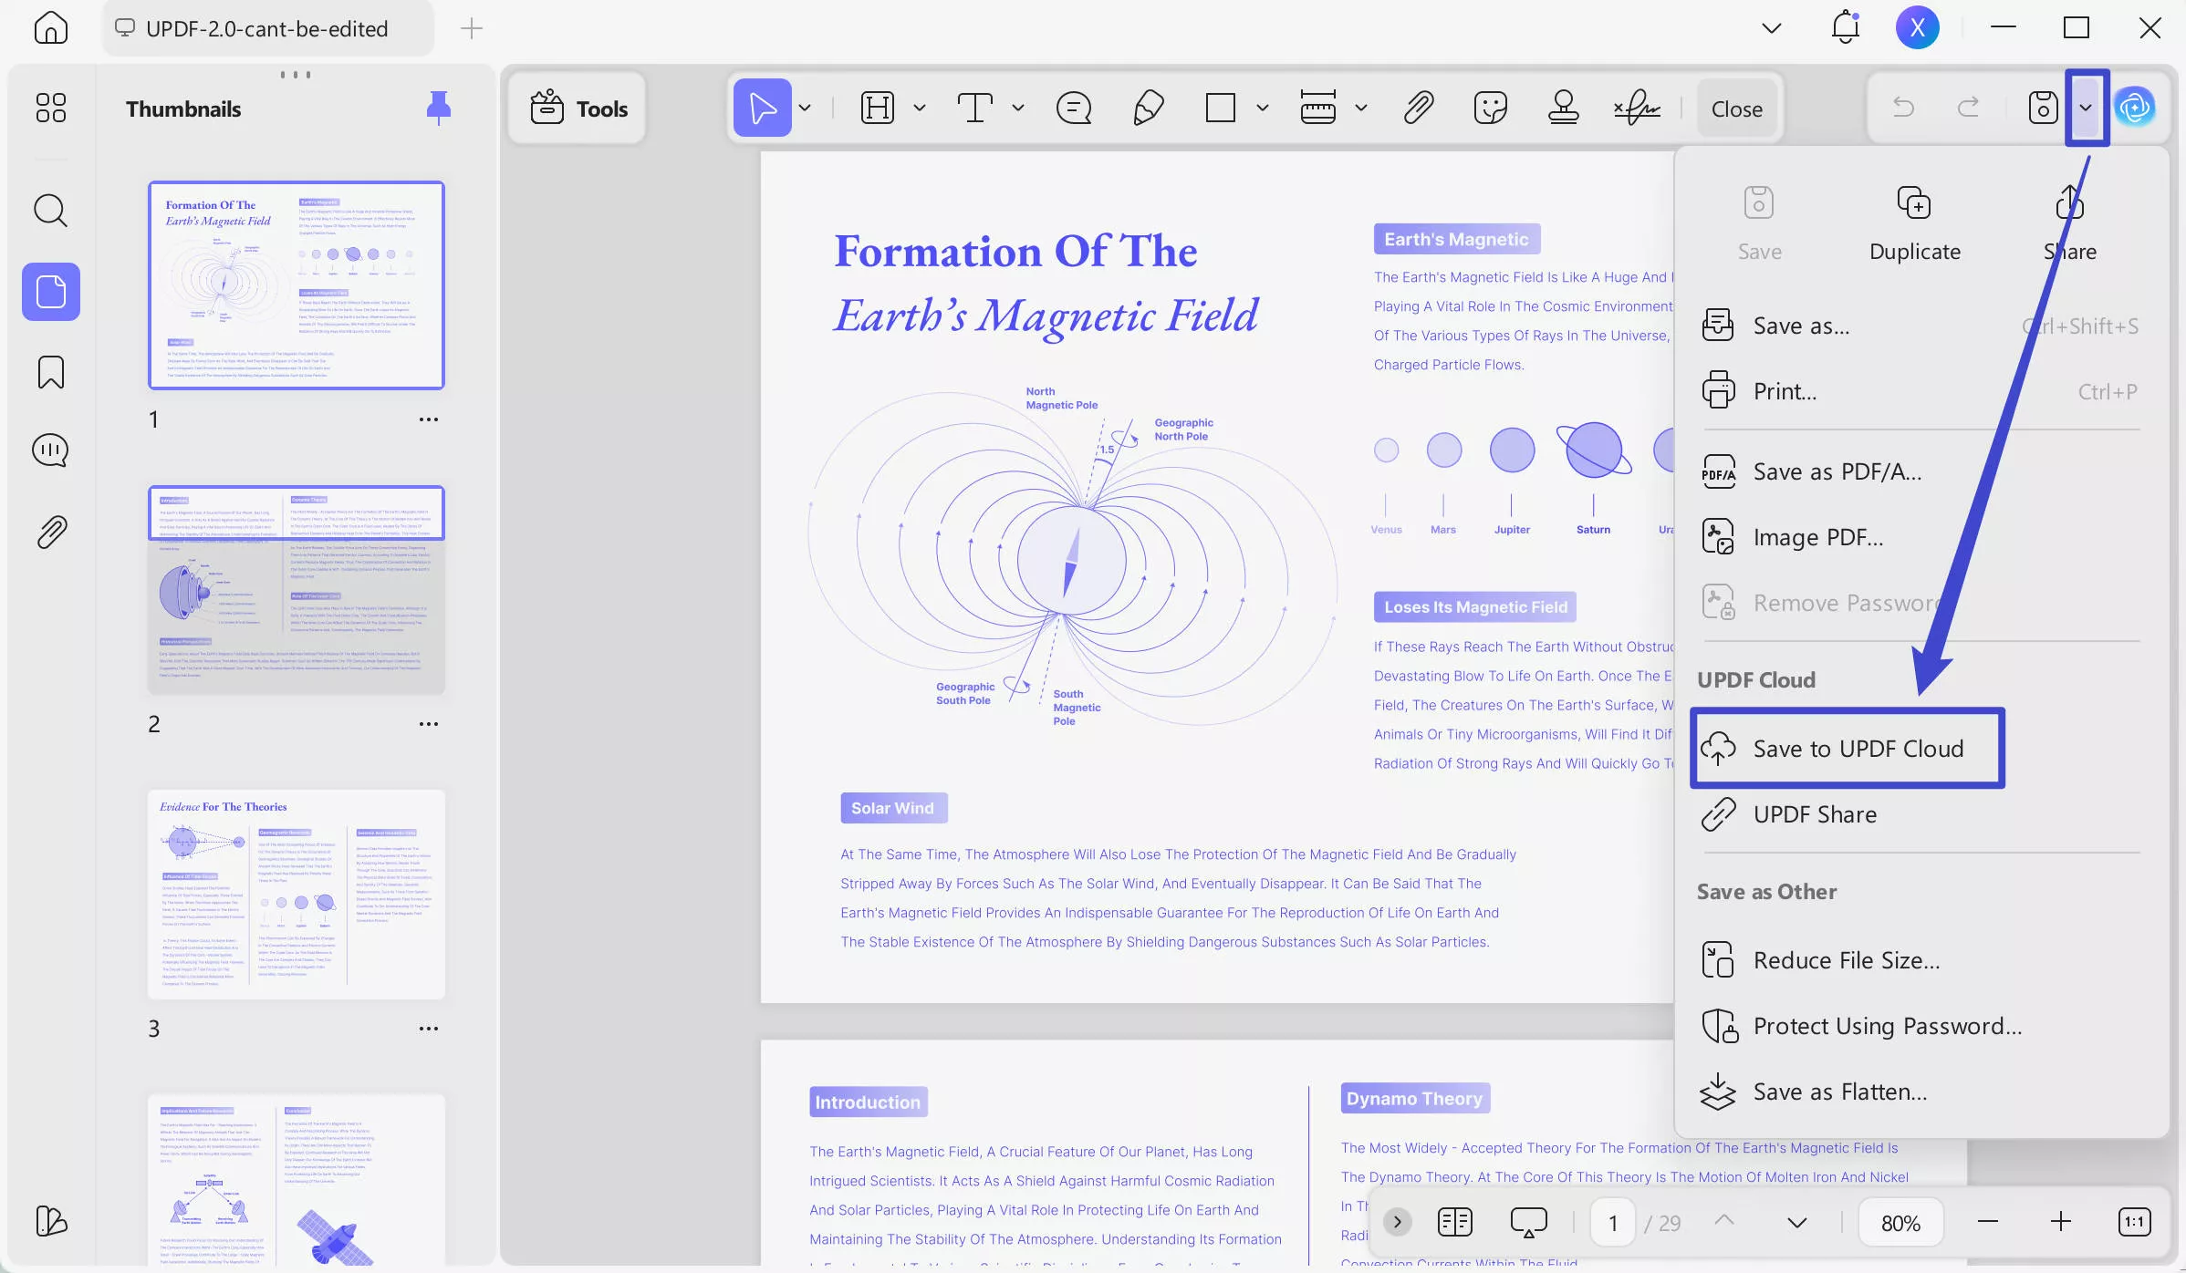This screenshot has height=1273, width=2186.
Task: Toggle the Thumbnails panel pin
Action: 438,109
